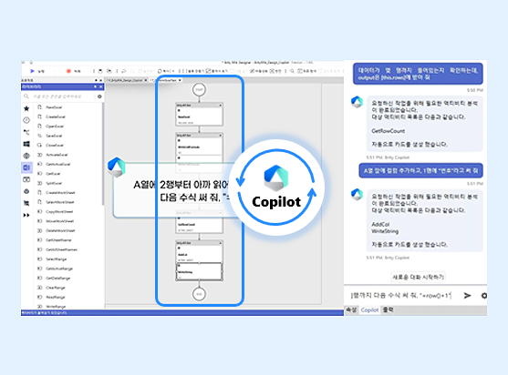This screenshot has height=375, width=508.
Task: Send the Copilot message with arrow icon
Action: point(467,296)
